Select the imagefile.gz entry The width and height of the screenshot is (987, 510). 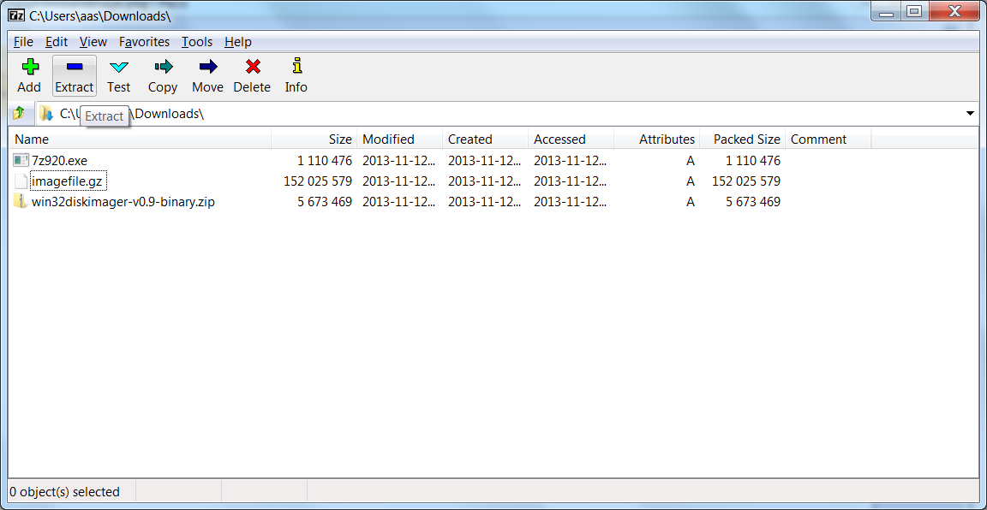click(x=66, y=181)
